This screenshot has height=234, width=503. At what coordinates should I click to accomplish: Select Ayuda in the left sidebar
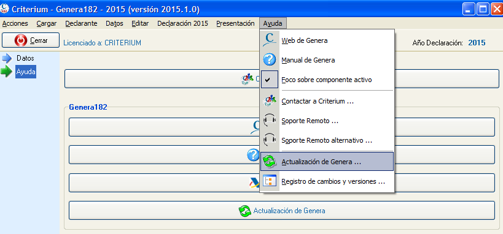[x=26, y=72]
